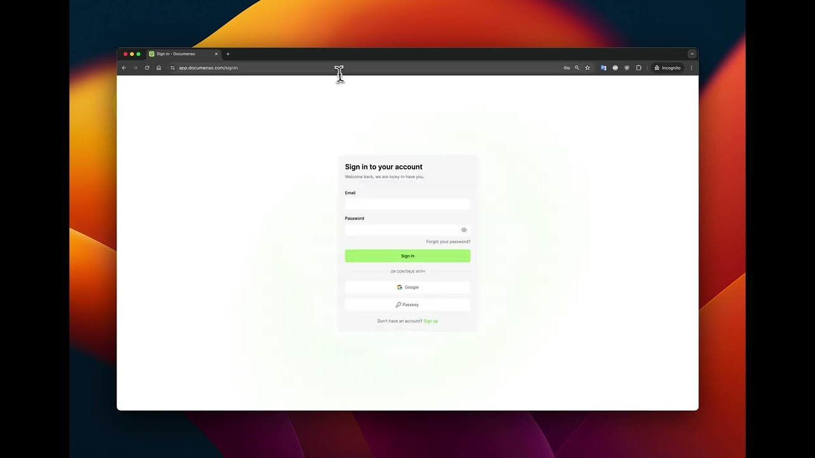Click the red window close button
Viewport: 815px width, 458px height.
tap(125, 54)
